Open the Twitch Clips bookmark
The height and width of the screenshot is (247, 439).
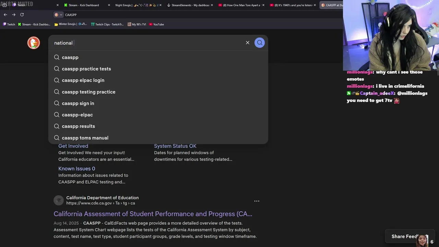(x=107, y=24)
